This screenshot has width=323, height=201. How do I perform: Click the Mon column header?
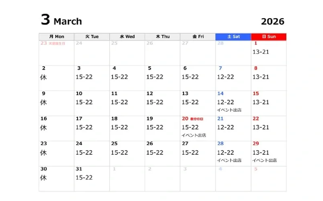57,37
